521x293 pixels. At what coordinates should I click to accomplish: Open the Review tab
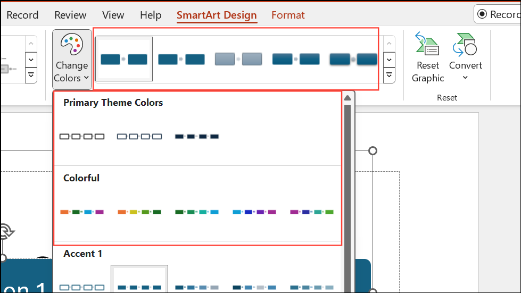pyautogui.click(x=70, y=15)
